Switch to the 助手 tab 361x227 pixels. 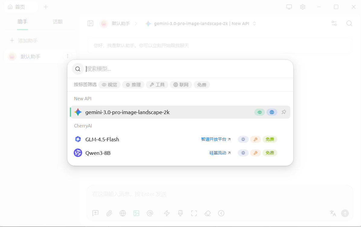(x=23, y=22)
